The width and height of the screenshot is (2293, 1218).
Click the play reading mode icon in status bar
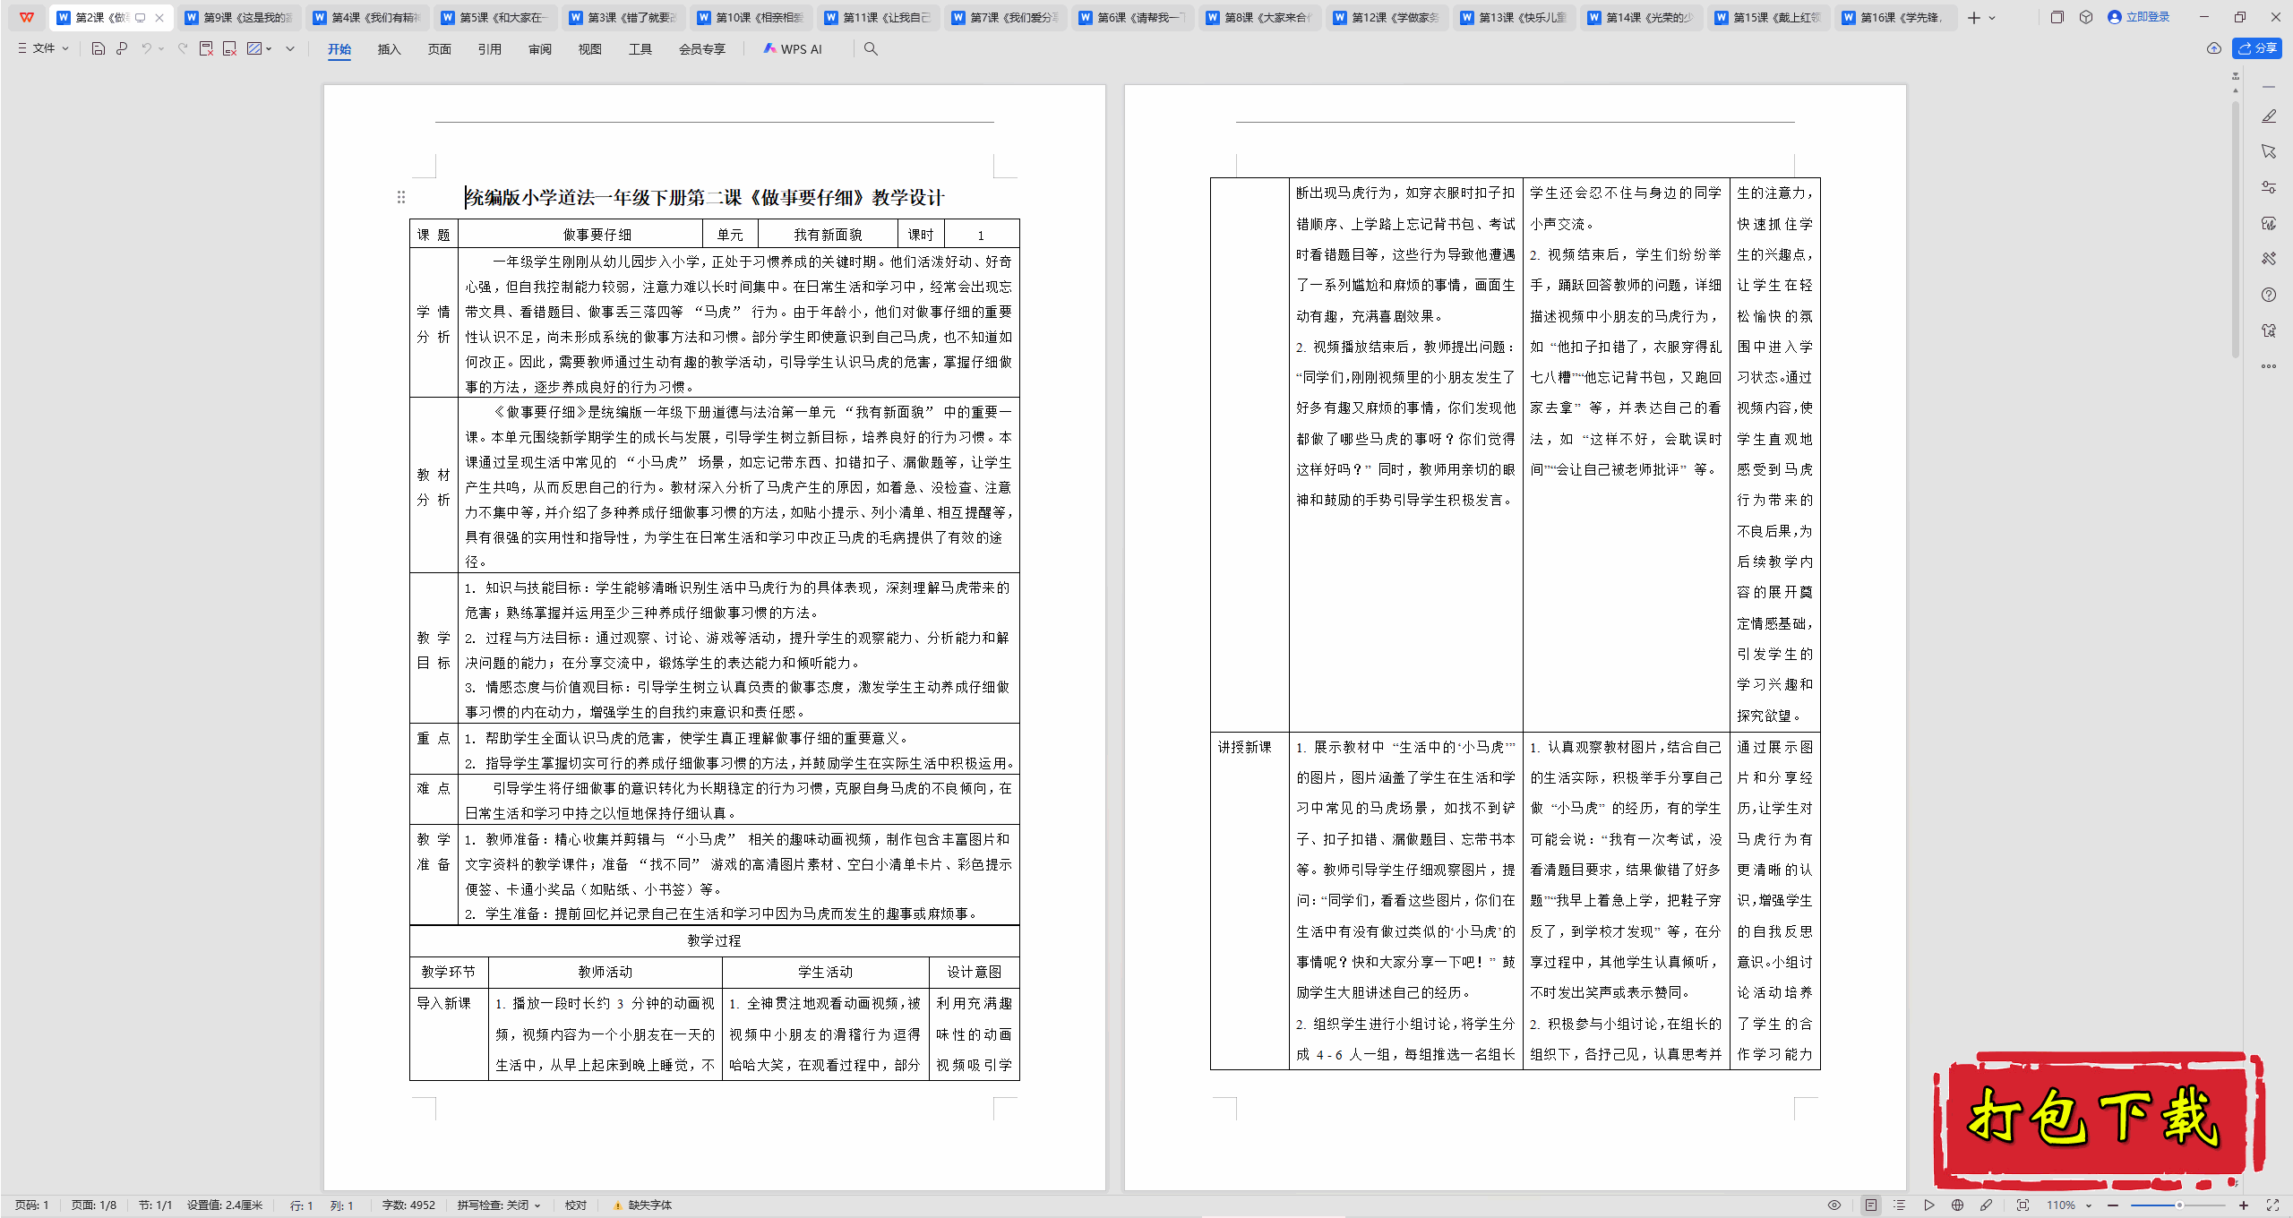click(1928, 1205)
